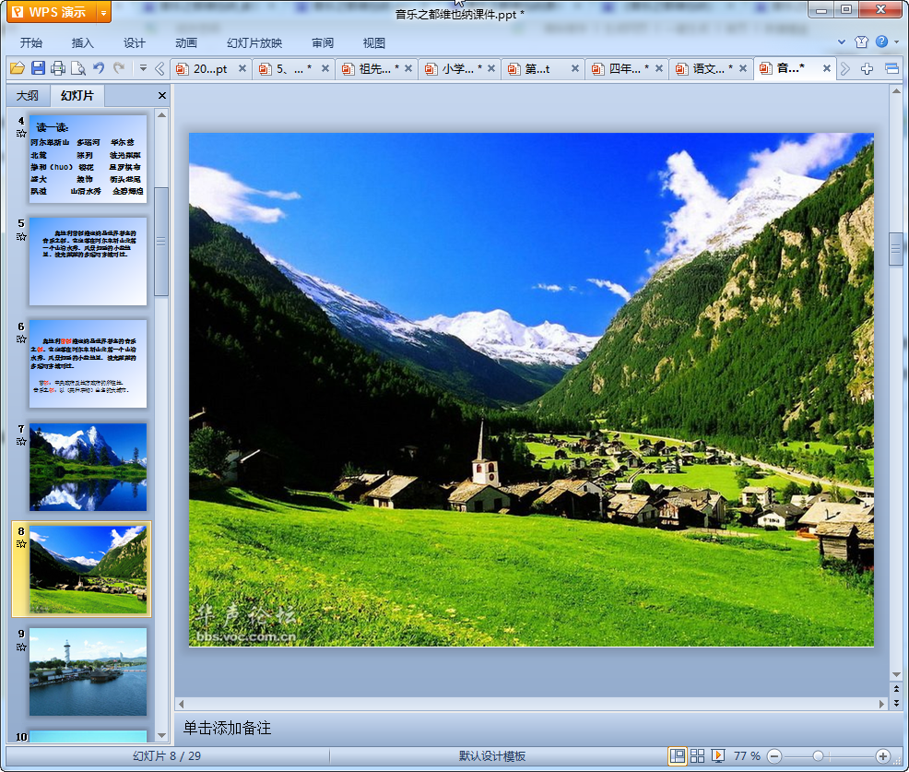
Task: Undo the last action
Action: click(99, 68)
